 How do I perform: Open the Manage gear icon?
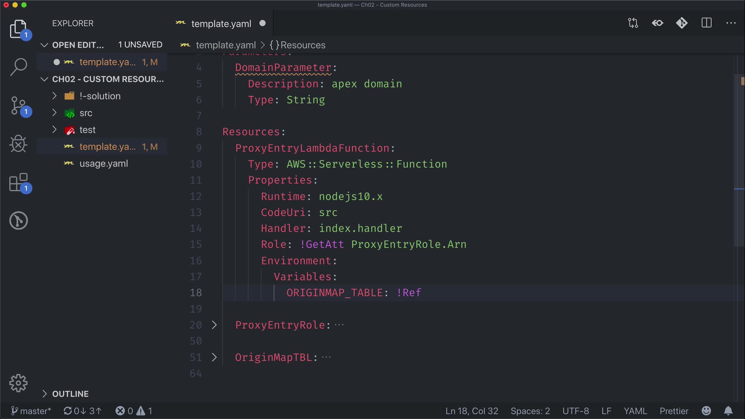click(18, 383)
